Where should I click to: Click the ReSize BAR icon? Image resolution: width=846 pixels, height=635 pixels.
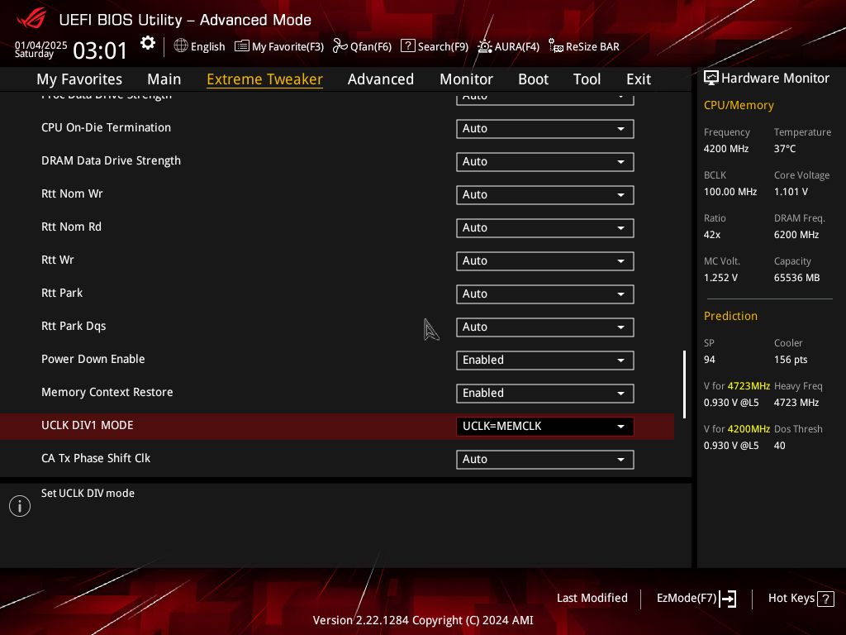[556, 46]
